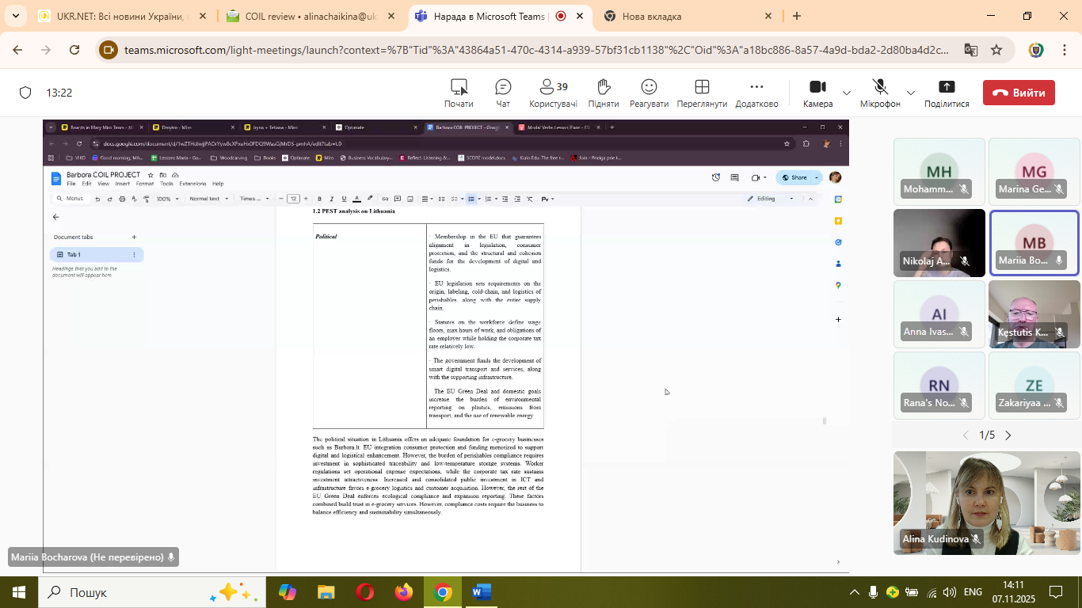Viewport: 1082px width, 608px height.
Task: Raise hand in the meeting
Action: (604, 93)
